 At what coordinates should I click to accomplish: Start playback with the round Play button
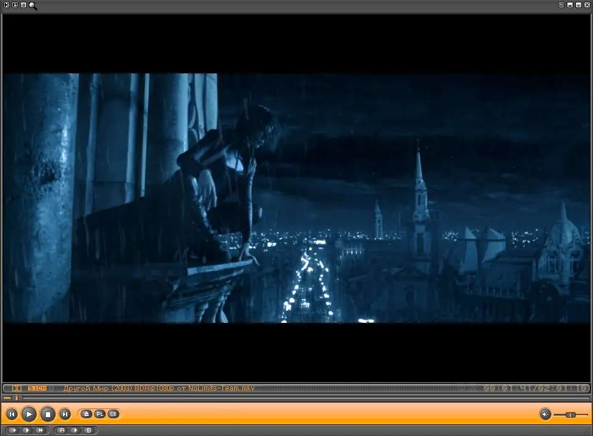tap(29, 414)
